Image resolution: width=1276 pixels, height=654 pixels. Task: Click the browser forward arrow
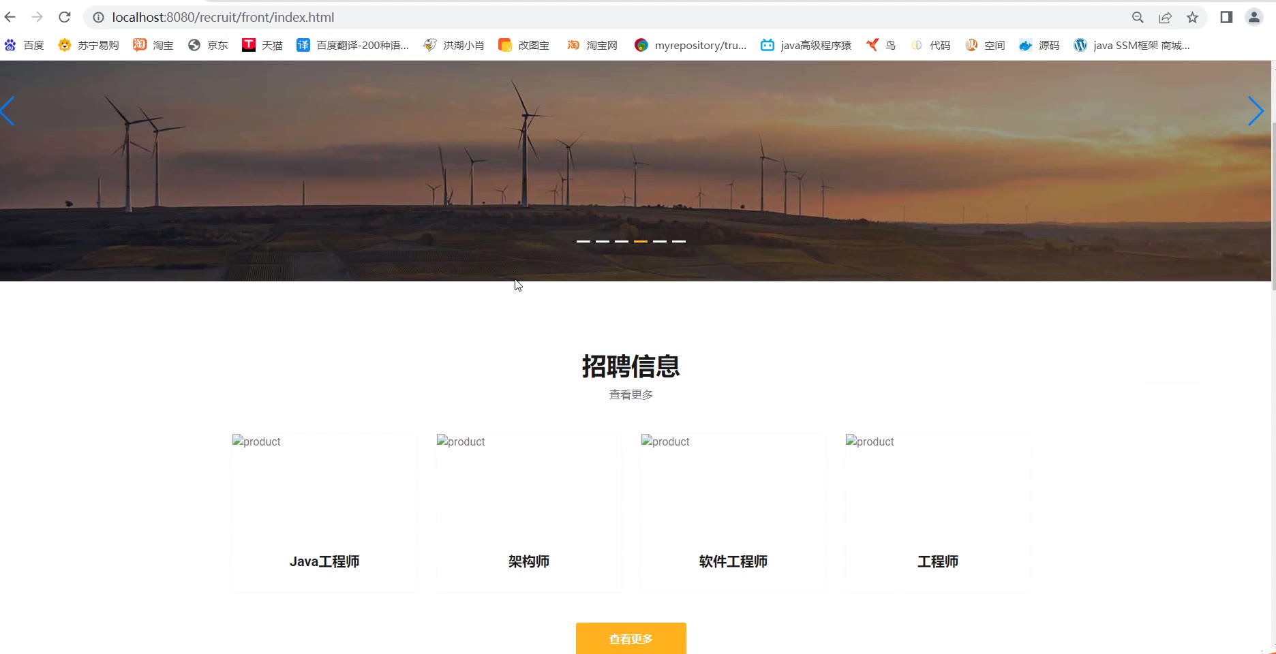tap(37, 17)
